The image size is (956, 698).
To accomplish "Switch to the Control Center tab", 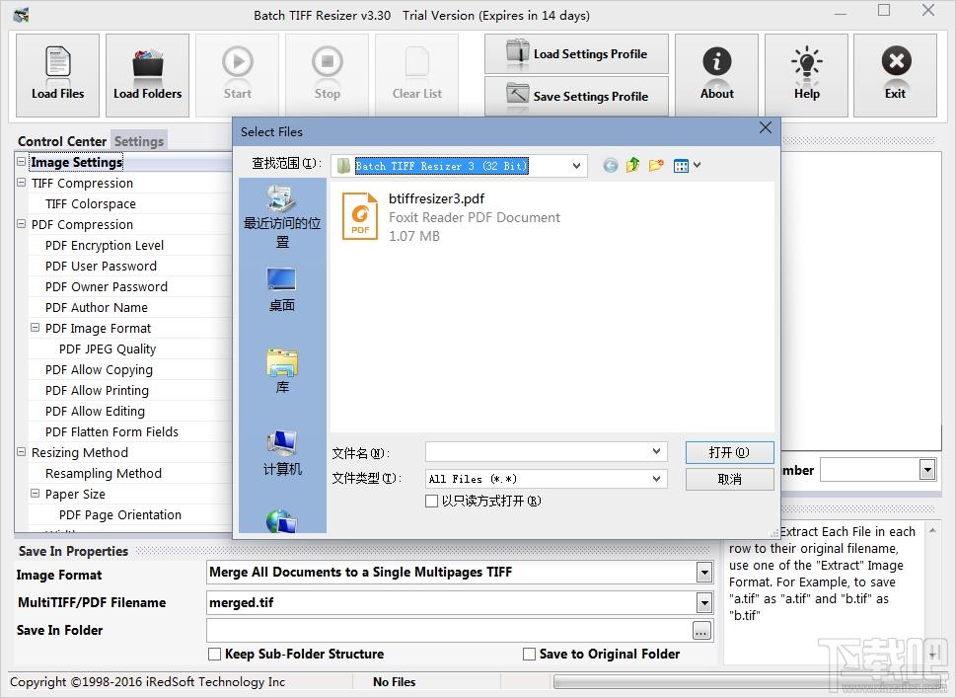I will (x=62, y=141).
